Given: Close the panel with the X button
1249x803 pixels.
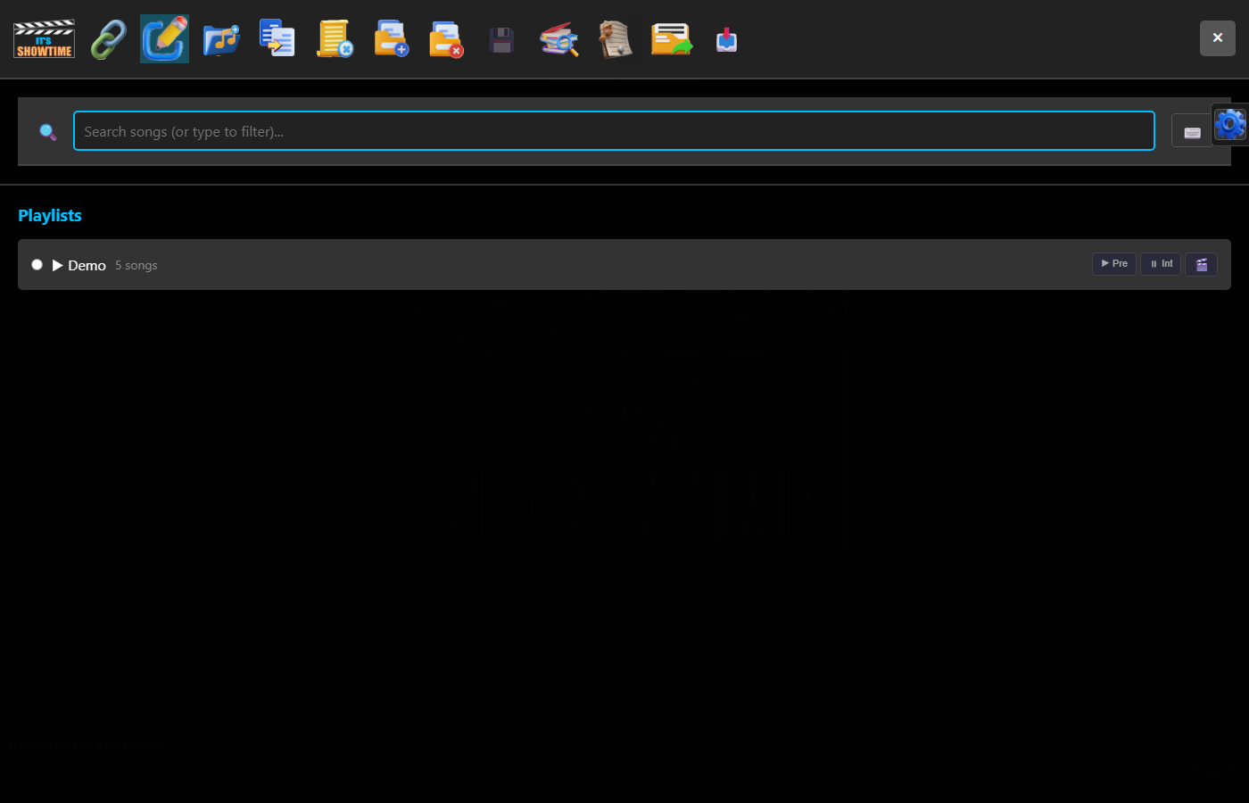Looking at the screenshot, I should pyautogui.click(x=1218, y=37).
